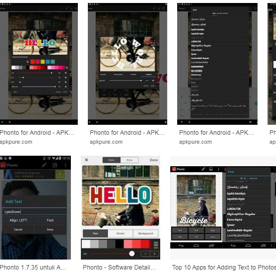Click minus stepper beside red slider
The width and height of the screenshot is (276, 276).
click(x=145, y=254)
